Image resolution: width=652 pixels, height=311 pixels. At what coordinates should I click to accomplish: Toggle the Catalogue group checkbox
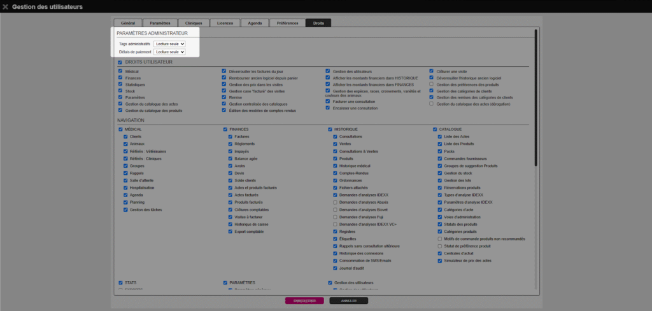pos(434,129)
